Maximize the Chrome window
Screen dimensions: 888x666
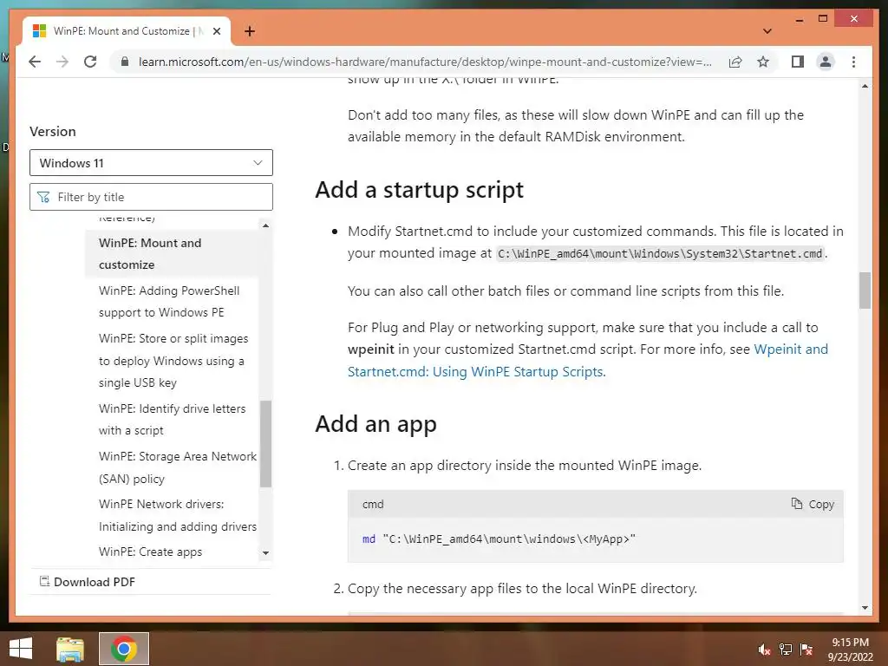[823, 19]
